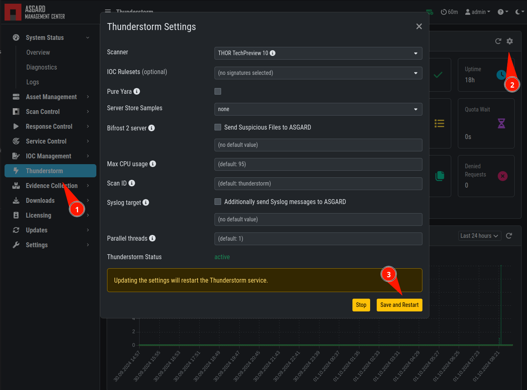Click the ASGARD Management Center logo
This screenshot has width=527, height=390.
35,12
